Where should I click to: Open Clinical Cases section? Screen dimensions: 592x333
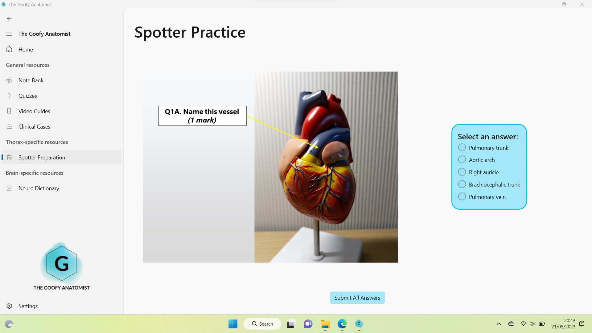click(x=34, y=126)
